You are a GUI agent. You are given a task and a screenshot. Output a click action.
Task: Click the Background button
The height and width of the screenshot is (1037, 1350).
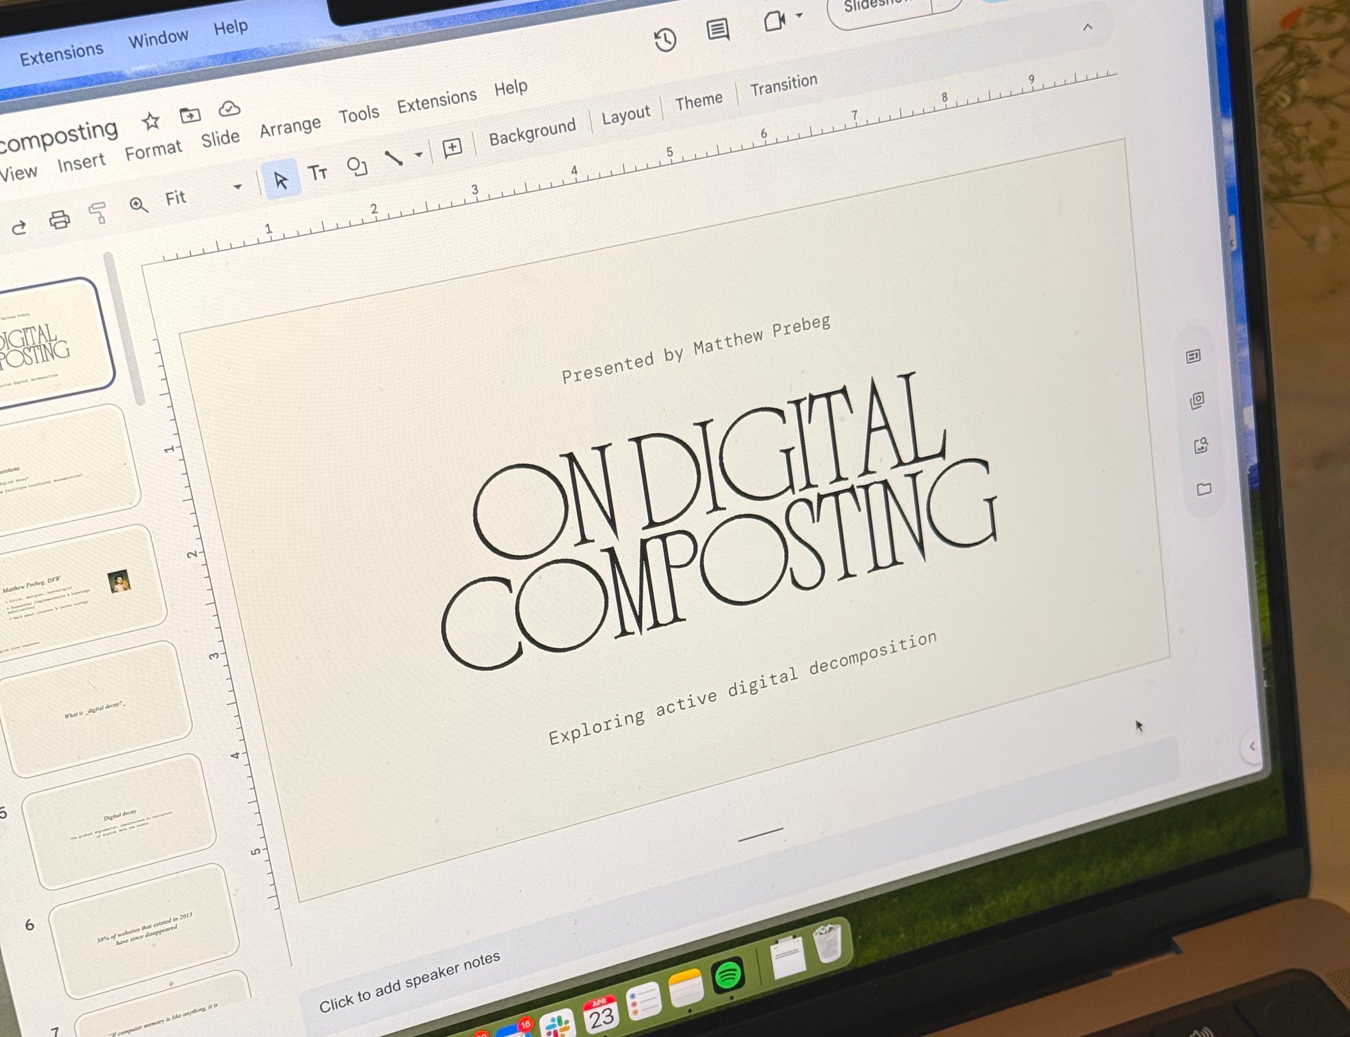(532, 132)
